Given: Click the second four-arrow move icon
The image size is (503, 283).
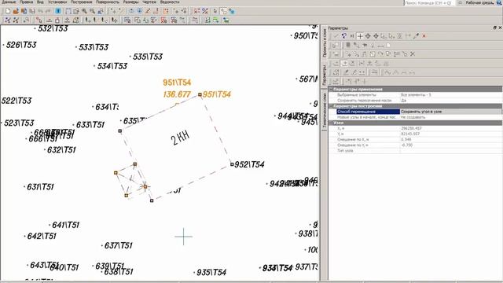Looking at the screenshot, I should click(376, 36).
